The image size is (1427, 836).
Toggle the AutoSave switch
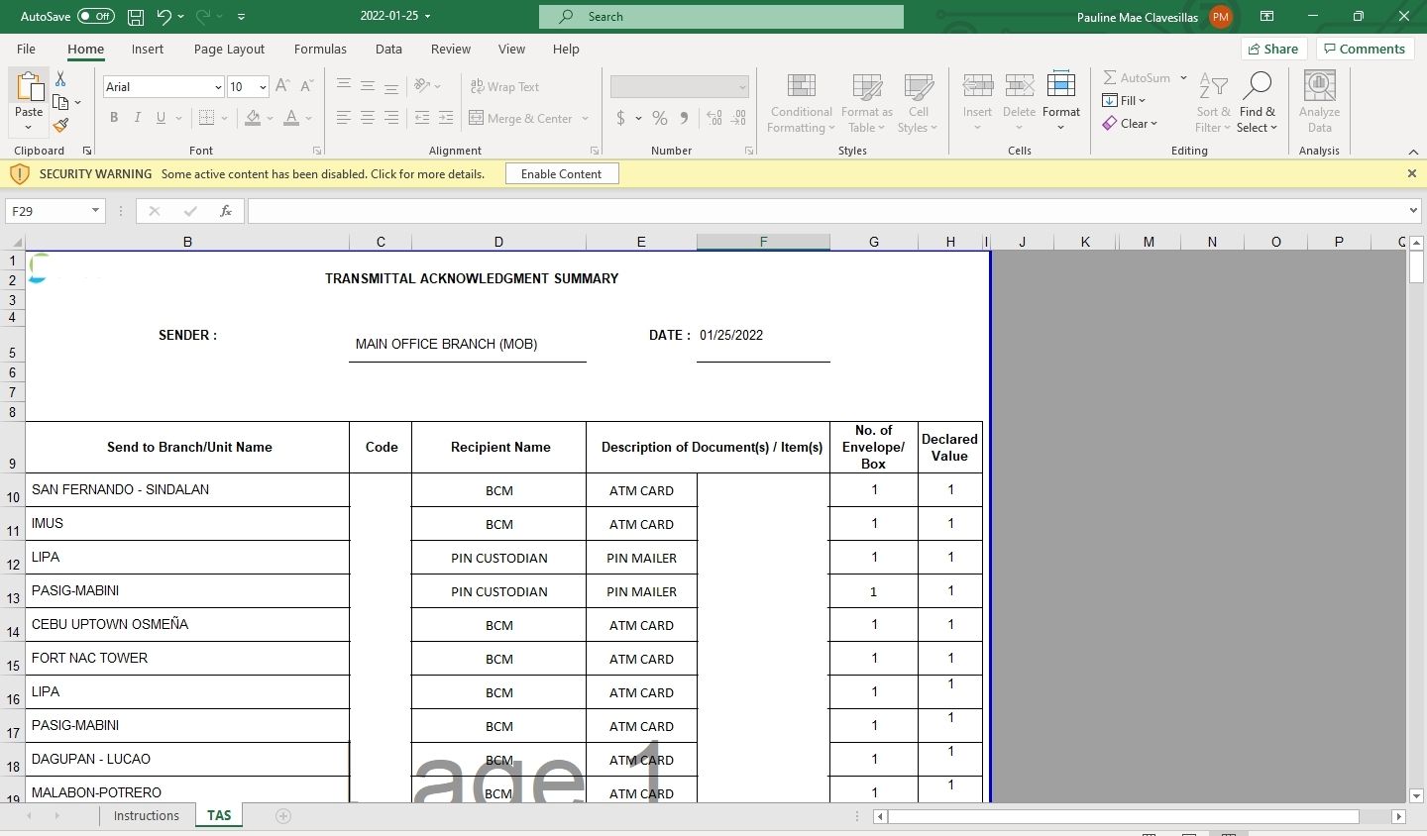pyautogui.click(x=95, y=17)
